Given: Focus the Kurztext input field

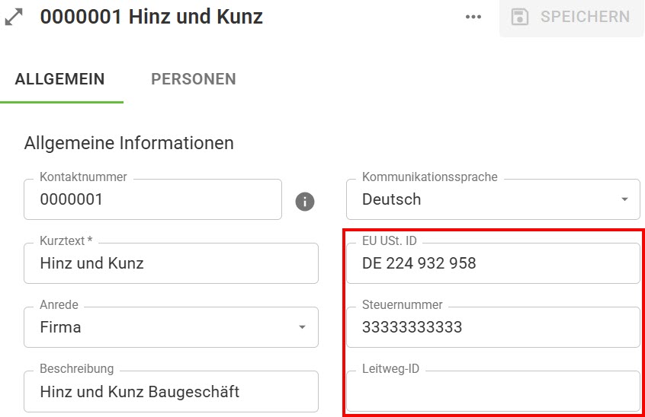Looking at the screenshot, I should pyautogui.click(x=172, y=264).
